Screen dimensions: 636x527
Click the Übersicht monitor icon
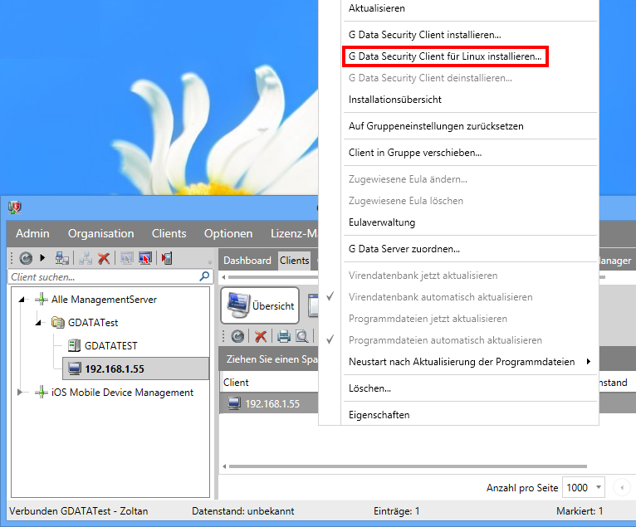tap(238, 305)
